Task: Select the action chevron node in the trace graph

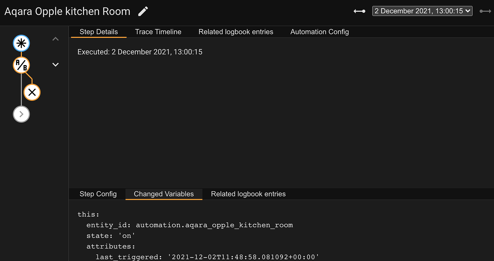Action: click(x=21, y=114)
